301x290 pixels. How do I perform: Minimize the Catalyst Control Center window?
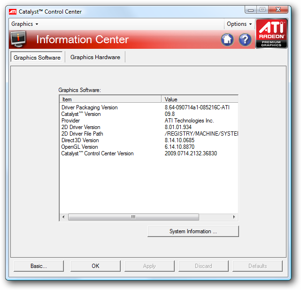250,9
